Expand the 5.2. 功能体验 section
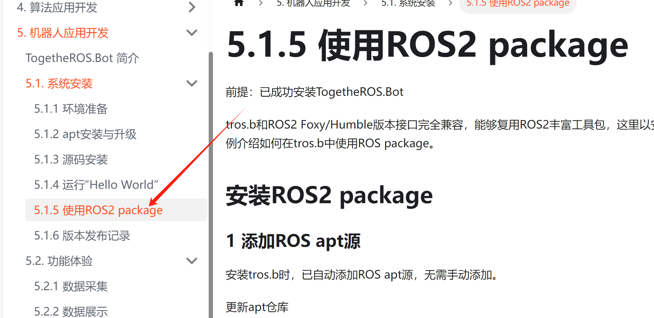This screenshot has height=318, width=654. (x=191, y=261)
